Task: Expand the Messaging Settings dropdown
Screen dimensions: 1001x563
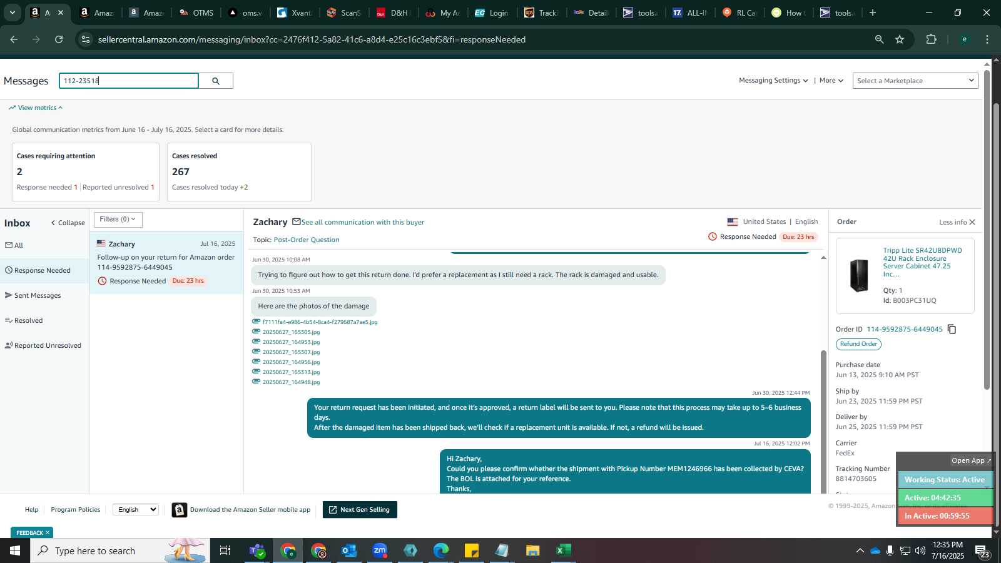Action: (x=773, y=81)
